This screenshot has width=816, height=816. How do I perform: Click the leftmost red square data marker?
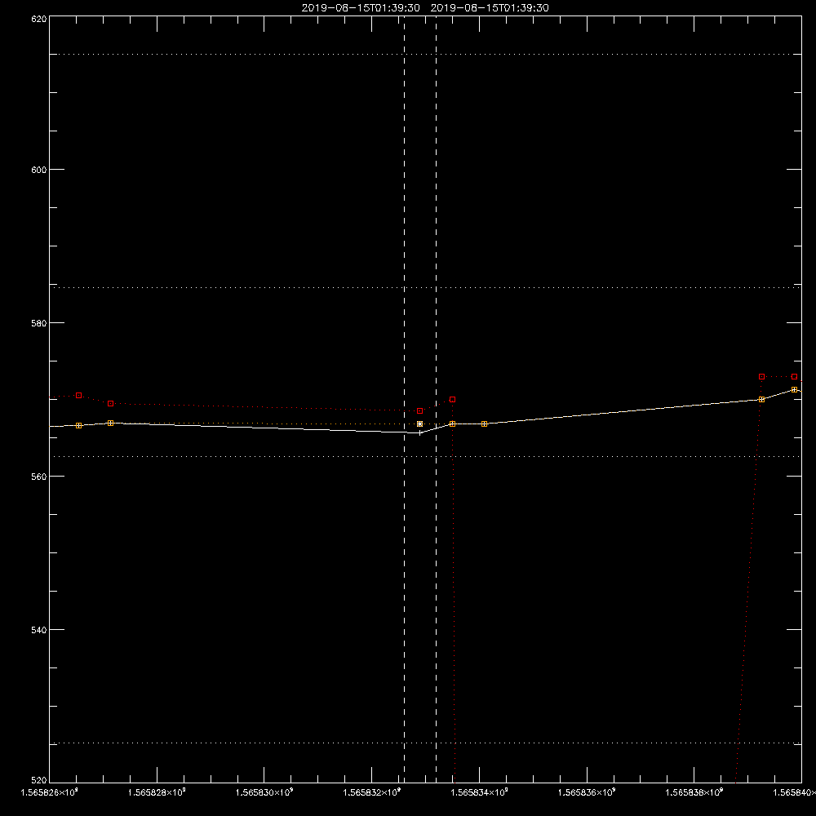pyautogui.click(x=78, y=396)
